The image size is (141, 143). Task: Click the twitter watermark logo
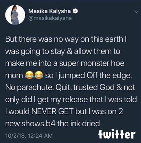117,134
